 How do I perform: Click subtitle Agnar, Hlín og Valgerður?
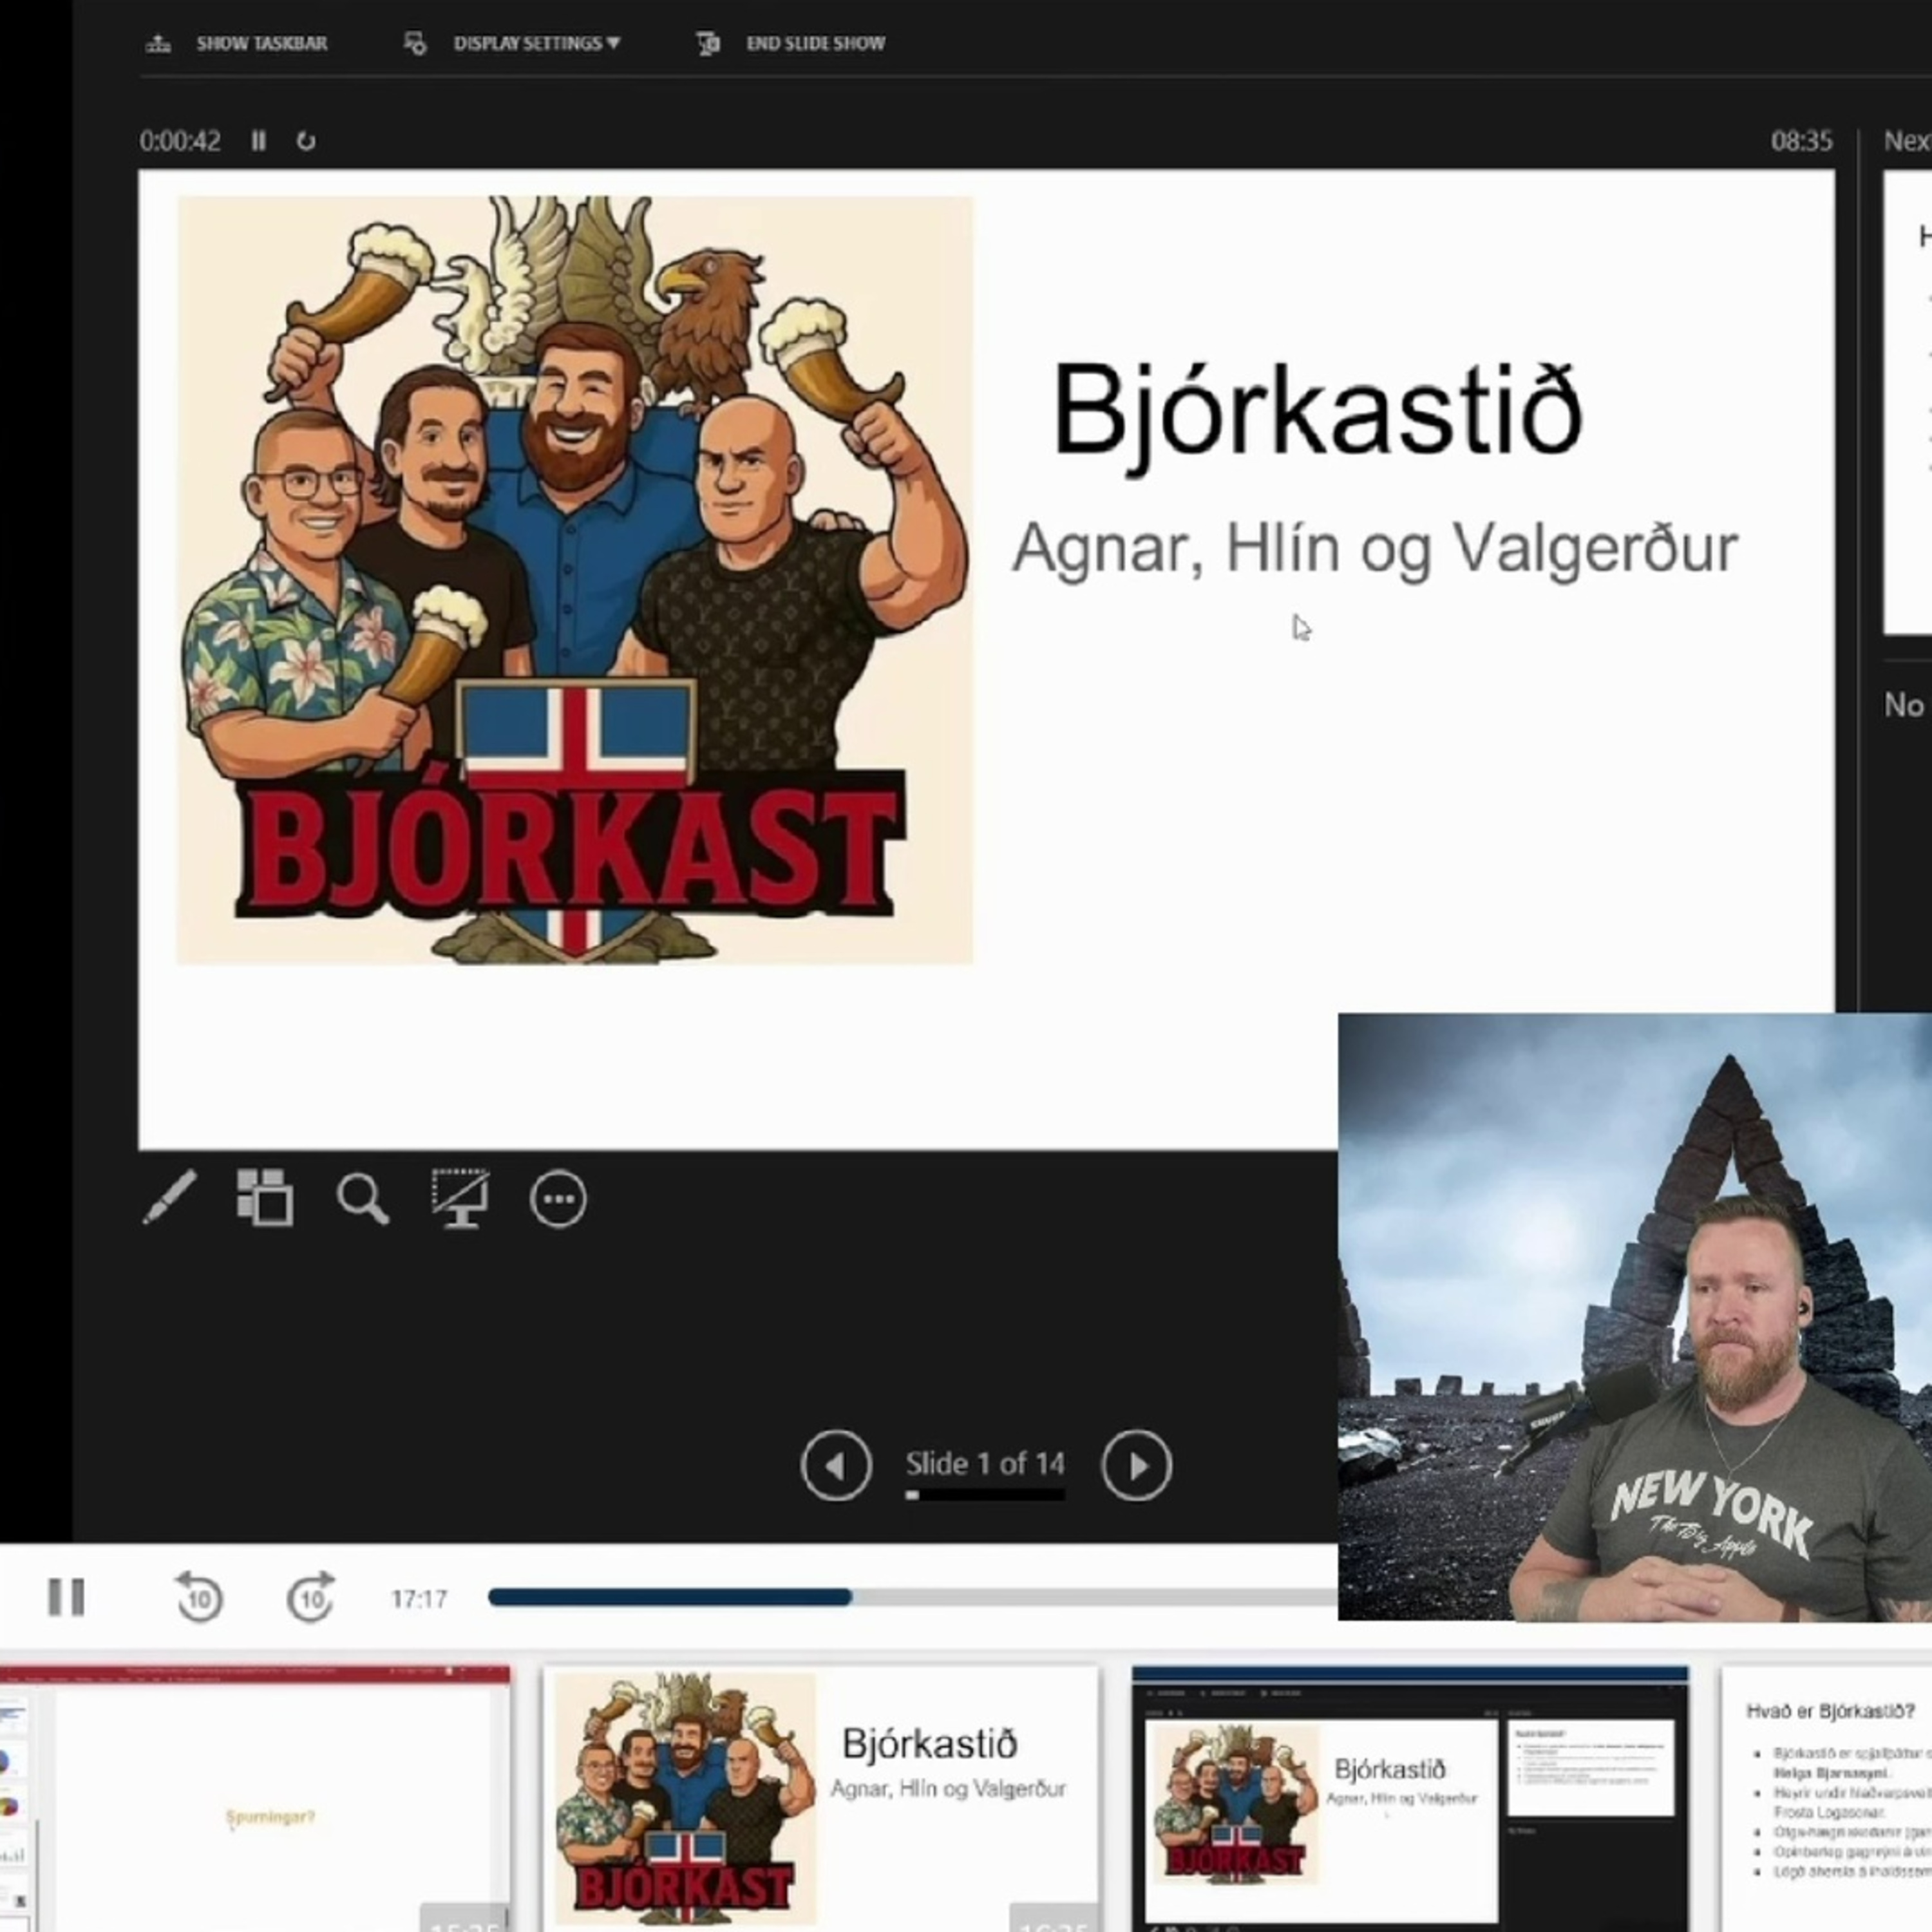point(1375,549)
